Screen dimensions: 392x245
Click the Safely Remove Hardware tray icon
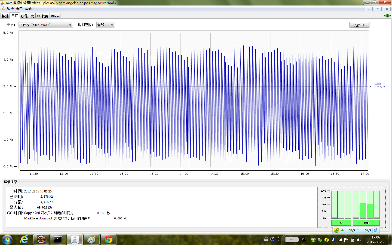pyautogui.click(x=320, y=240)
